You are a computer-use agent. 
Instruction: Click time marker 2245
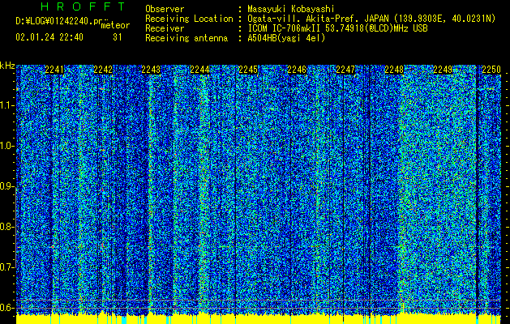coord(248,70)
